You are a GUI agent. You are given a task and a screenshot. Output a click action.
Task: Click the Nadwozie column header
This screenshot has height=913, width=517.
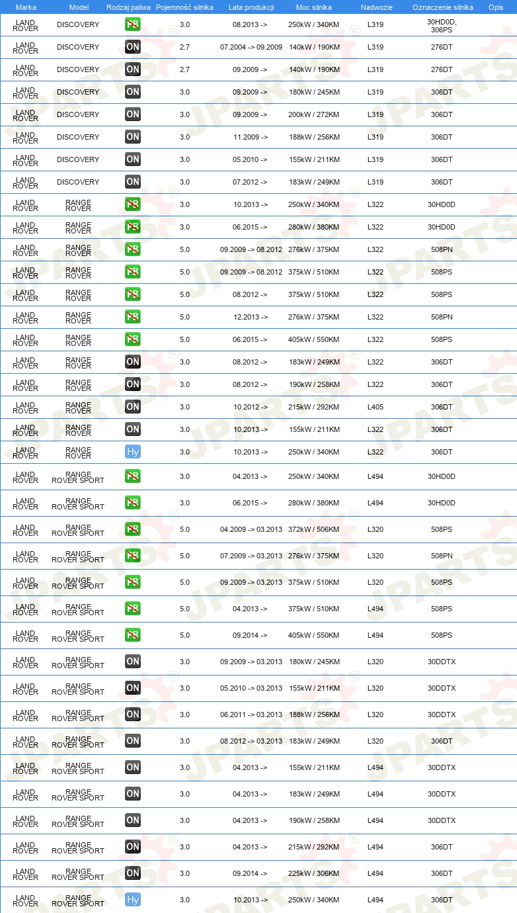[x=376, y=7]
